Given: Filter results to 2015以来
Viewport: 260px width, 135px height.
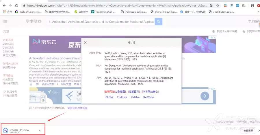Looking at the screenshot, I should pyautogui.click(x=8, y=52).
